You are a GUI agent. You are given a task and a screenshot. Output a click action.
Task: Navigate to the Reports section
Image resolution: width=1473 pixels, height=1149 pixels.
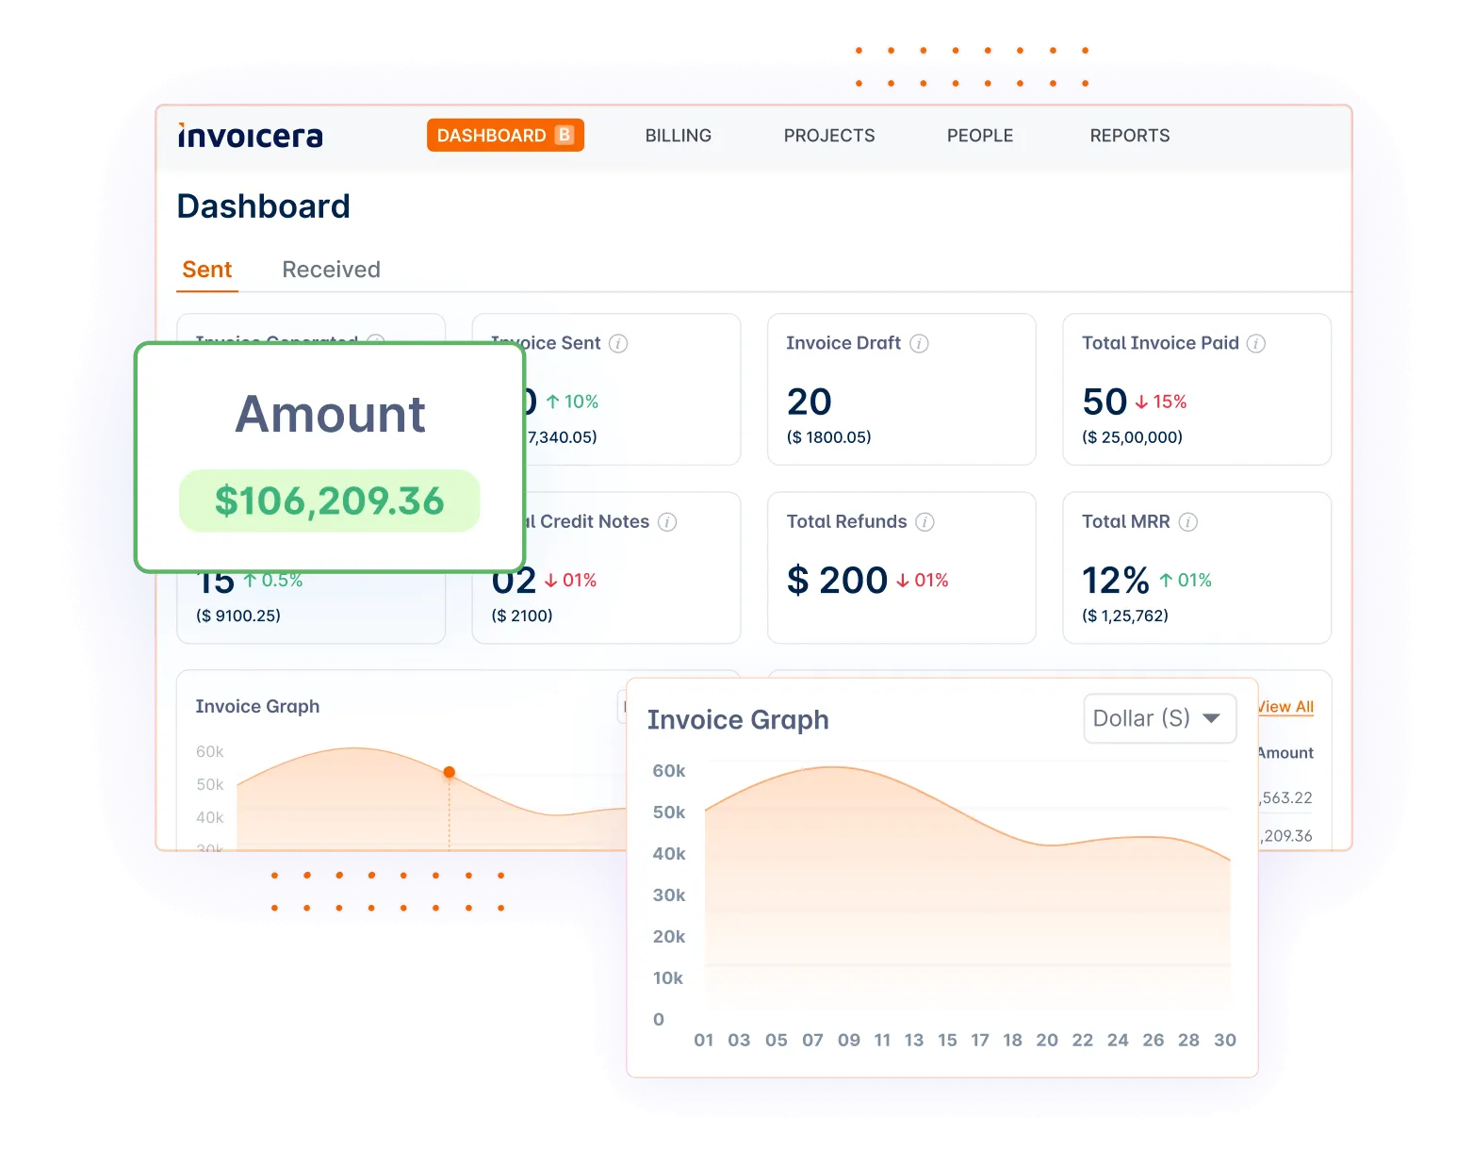click(x=1129, y=135)
